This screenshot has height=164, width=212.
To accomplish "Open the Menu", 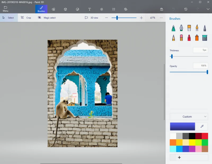I will tap(5, 9).
